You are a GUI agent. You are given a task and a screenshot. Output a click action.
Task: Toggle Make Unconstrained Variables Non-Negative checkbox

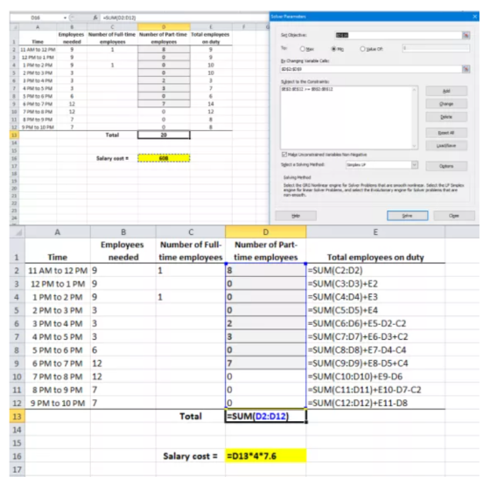click(284, 155)
